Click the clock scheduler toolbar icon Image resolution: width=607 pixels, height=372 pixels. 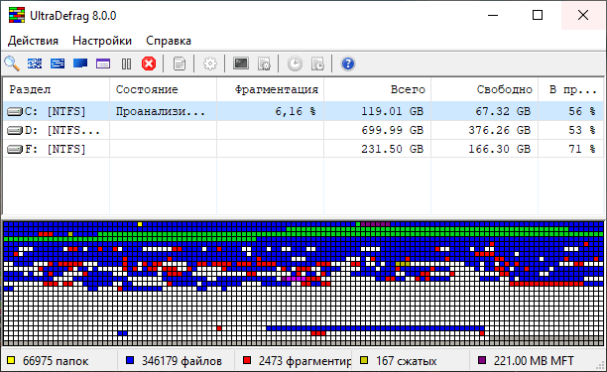tap(295, 63)
